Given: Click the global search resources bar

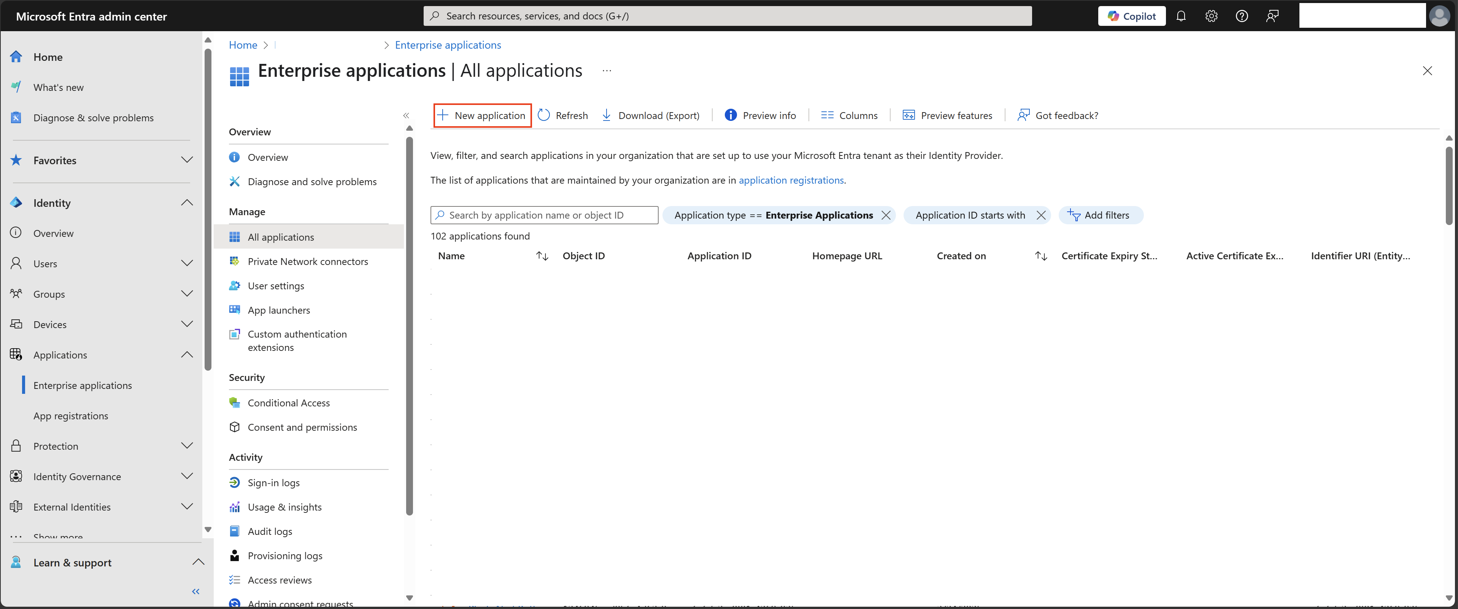Looking at the screenshot, I should pos(727,16).
